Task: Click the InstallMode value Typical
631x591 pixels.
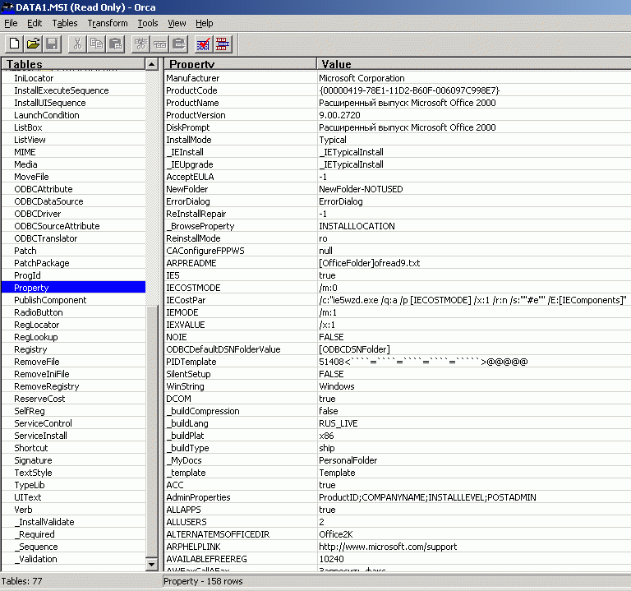Action: point(333,140)
